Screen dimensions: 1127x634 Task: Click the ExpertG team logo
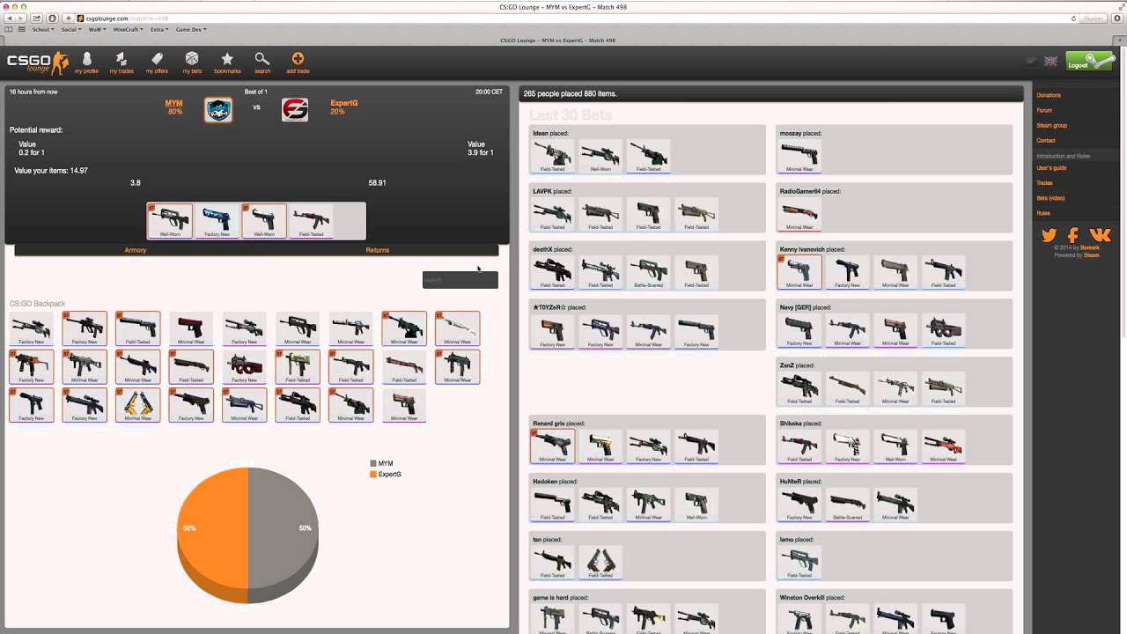[295, 110]
